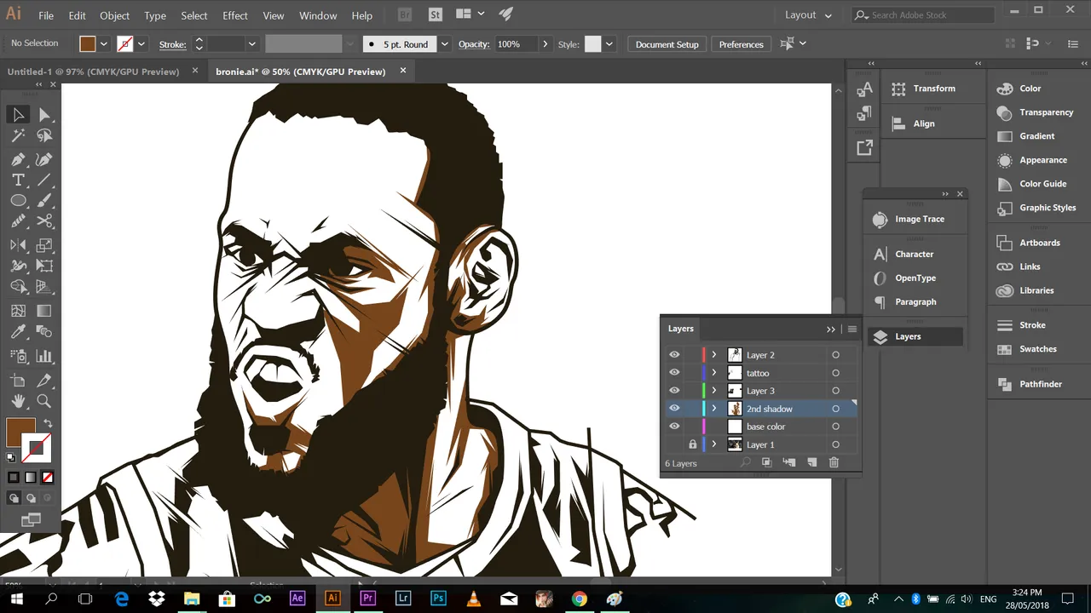Viewport: 1091px width, 613px height.
Task: Open the Pathfinder panel
Action: coord(1039,384)
